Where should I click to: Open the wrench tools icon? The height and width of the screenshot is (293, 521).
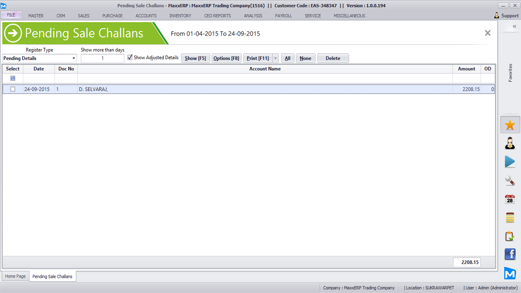510,180
